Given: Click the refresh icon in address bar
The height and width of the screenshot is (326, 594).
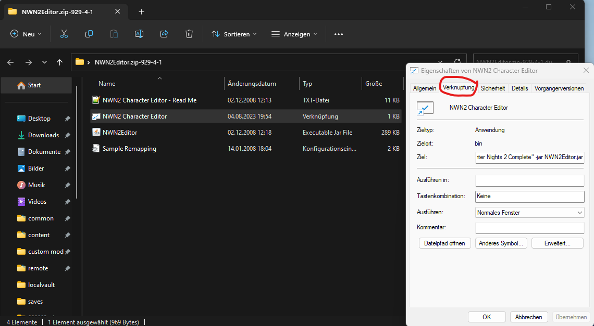Looking at the screenshot, I should [457, 62].
